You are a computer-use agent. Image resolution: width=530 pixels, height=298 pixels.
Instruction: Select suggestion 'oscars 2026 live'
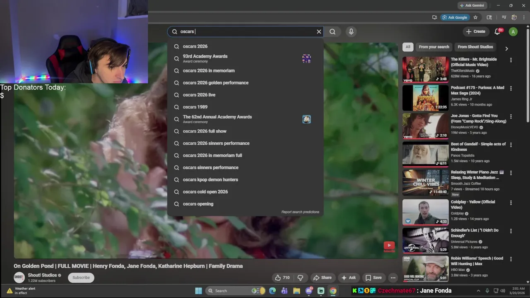(x=245, y=95)
